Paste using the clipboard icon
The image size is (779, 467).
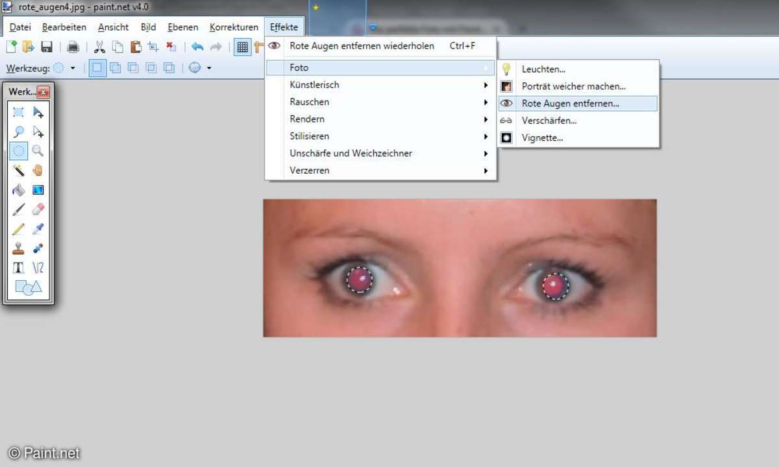136,47
